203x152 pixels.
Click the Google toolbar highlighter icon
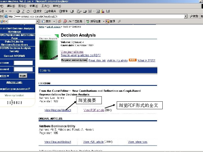119,21
